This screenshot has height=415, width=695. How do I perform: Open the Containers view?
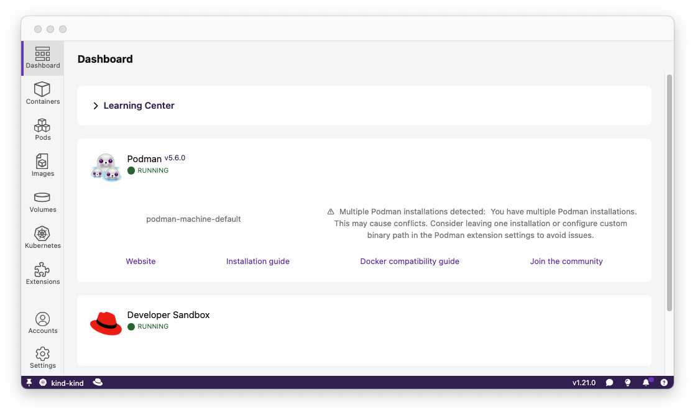[42, 93]
